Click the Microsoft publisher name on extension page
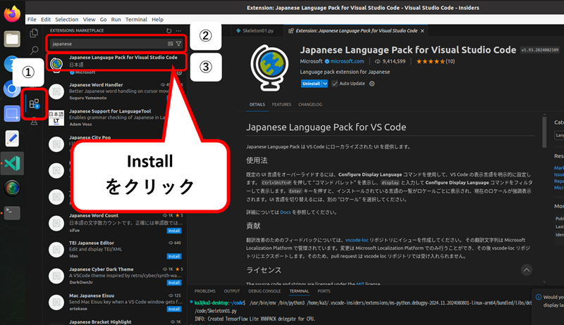This screenshot has height=325, width=564. 311,61
